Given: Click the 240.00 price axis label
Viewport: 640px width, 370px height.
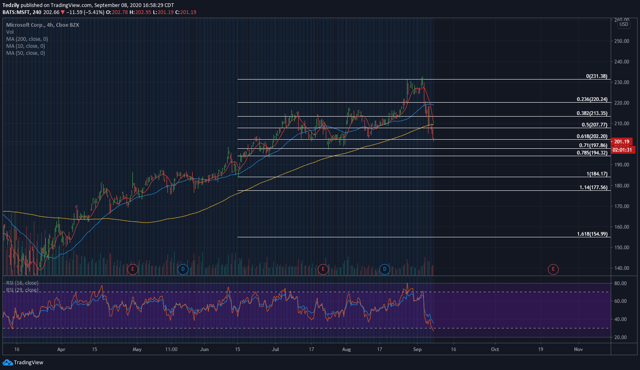Looking at the screenshot, I should click(622, 62).
